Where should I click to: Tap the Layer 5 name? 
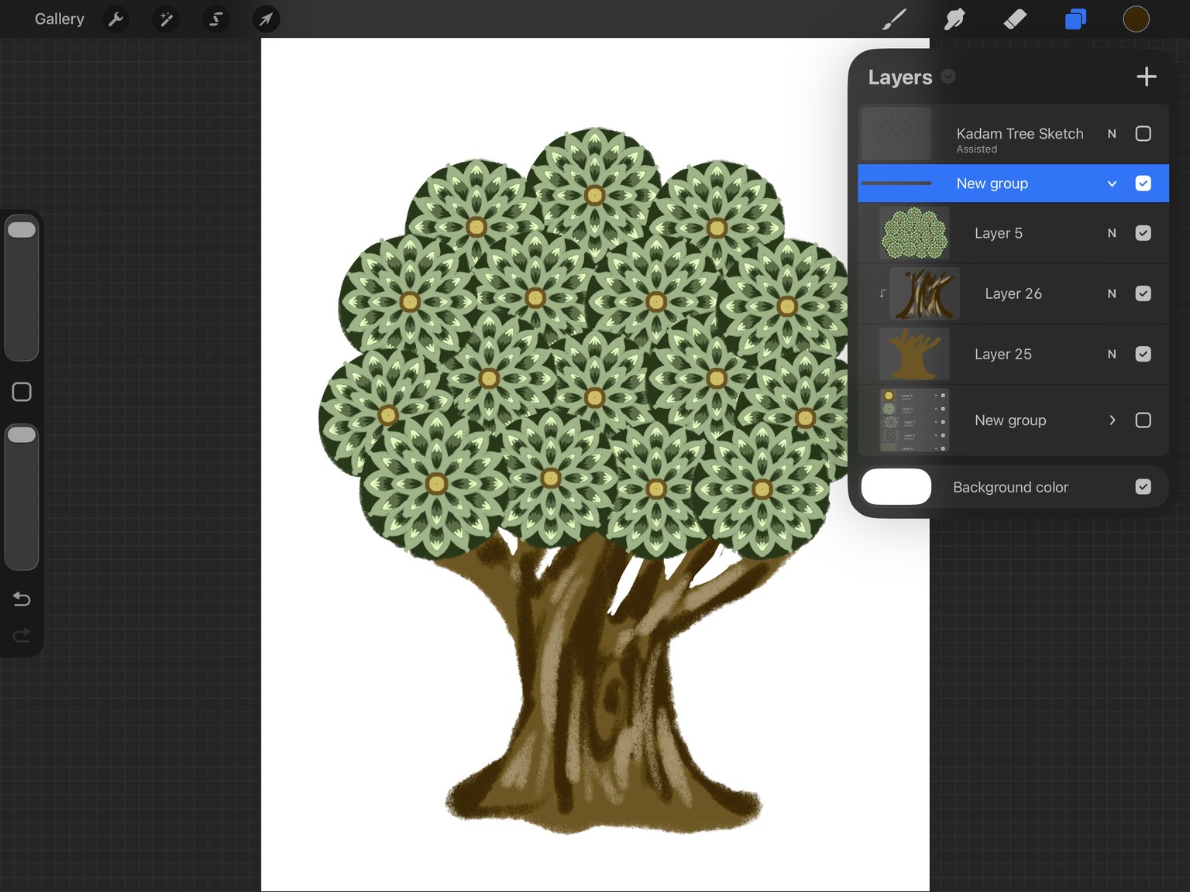pos(998,233)
